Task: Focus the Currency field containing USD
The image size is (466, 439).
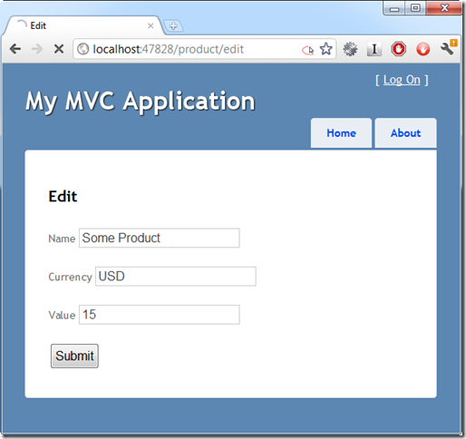Action: click(x=176, y=277)
